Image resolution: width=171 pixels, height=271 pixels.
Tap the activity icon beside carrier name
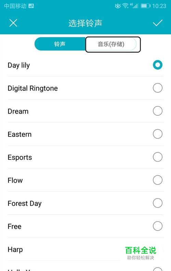[31, 6]
